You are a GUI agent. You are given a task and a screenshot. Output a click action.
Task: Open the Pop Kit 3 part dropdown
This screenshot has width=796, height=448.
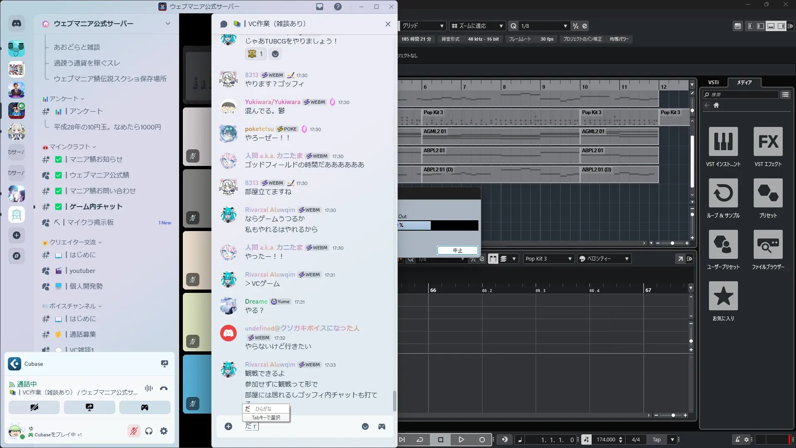pos(548,259)
